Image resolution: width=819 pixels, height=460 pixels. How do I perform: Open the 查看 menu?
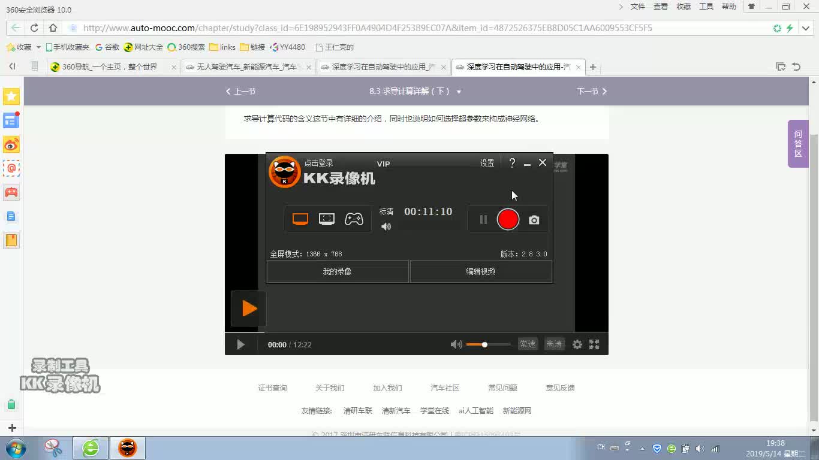pyautogui.click(x=661, y=7)
